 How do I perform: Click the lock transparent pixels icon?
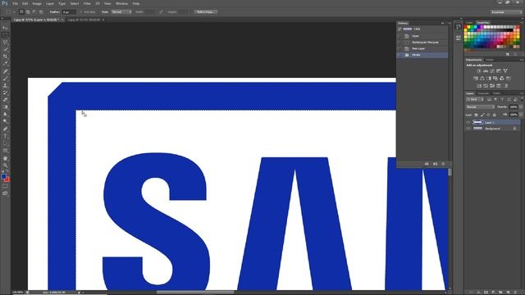tap(476, 115)
